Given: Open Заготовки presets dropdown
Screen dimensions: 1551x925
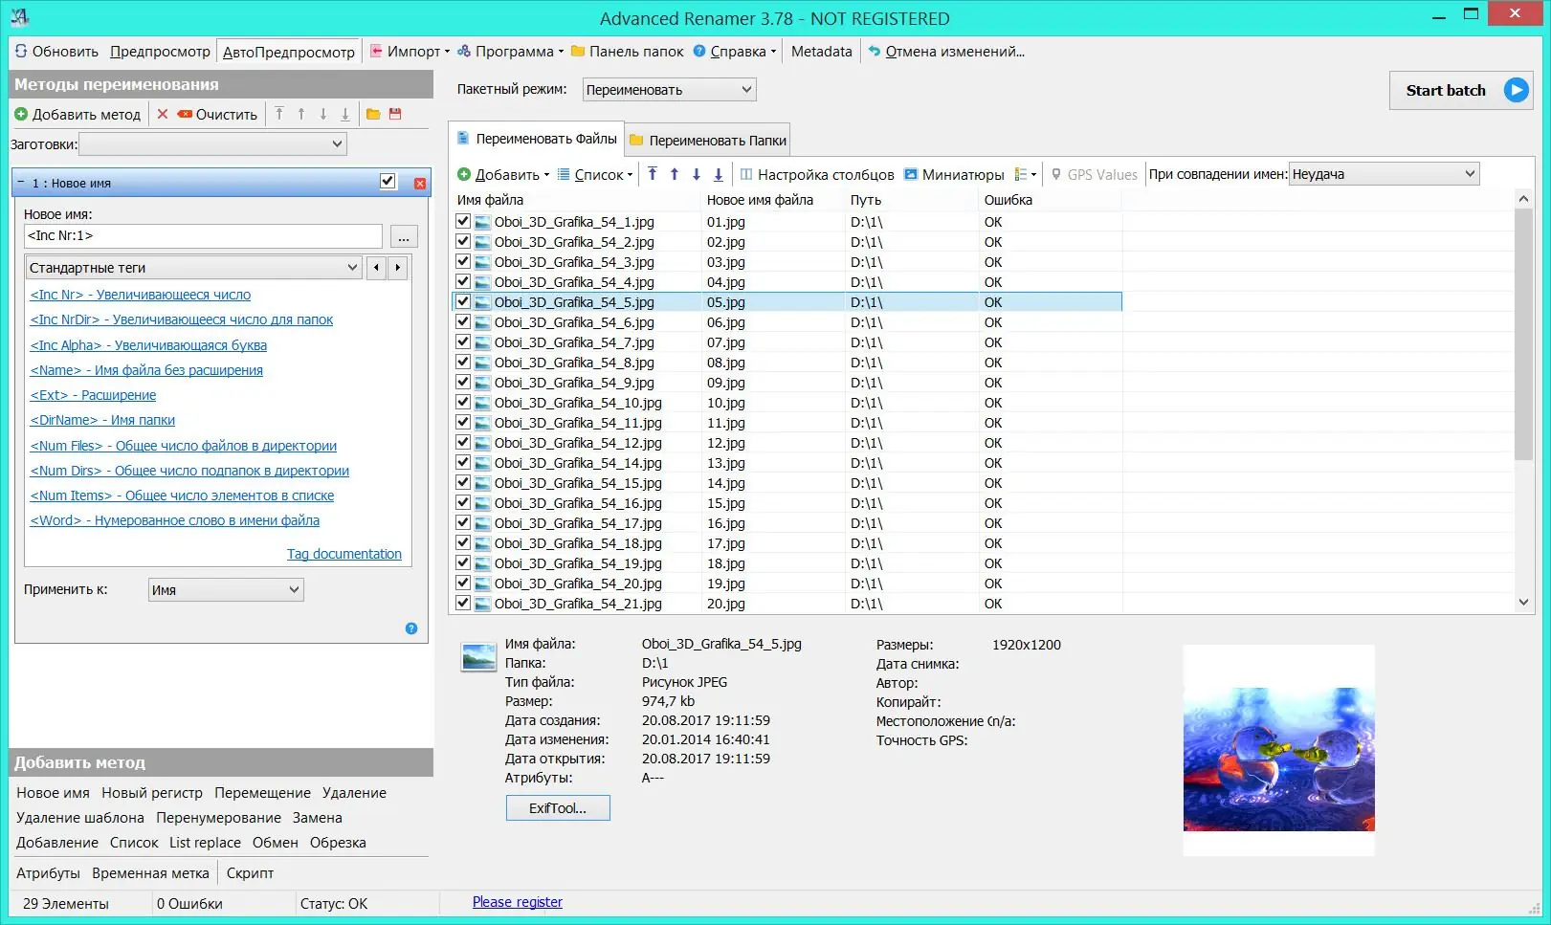Looking at the screenshot, I should click(x=212, y=144).
